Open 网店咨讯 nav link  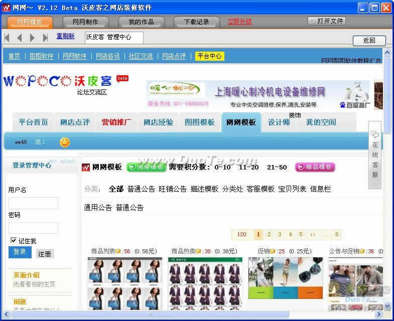pos(108,56)
